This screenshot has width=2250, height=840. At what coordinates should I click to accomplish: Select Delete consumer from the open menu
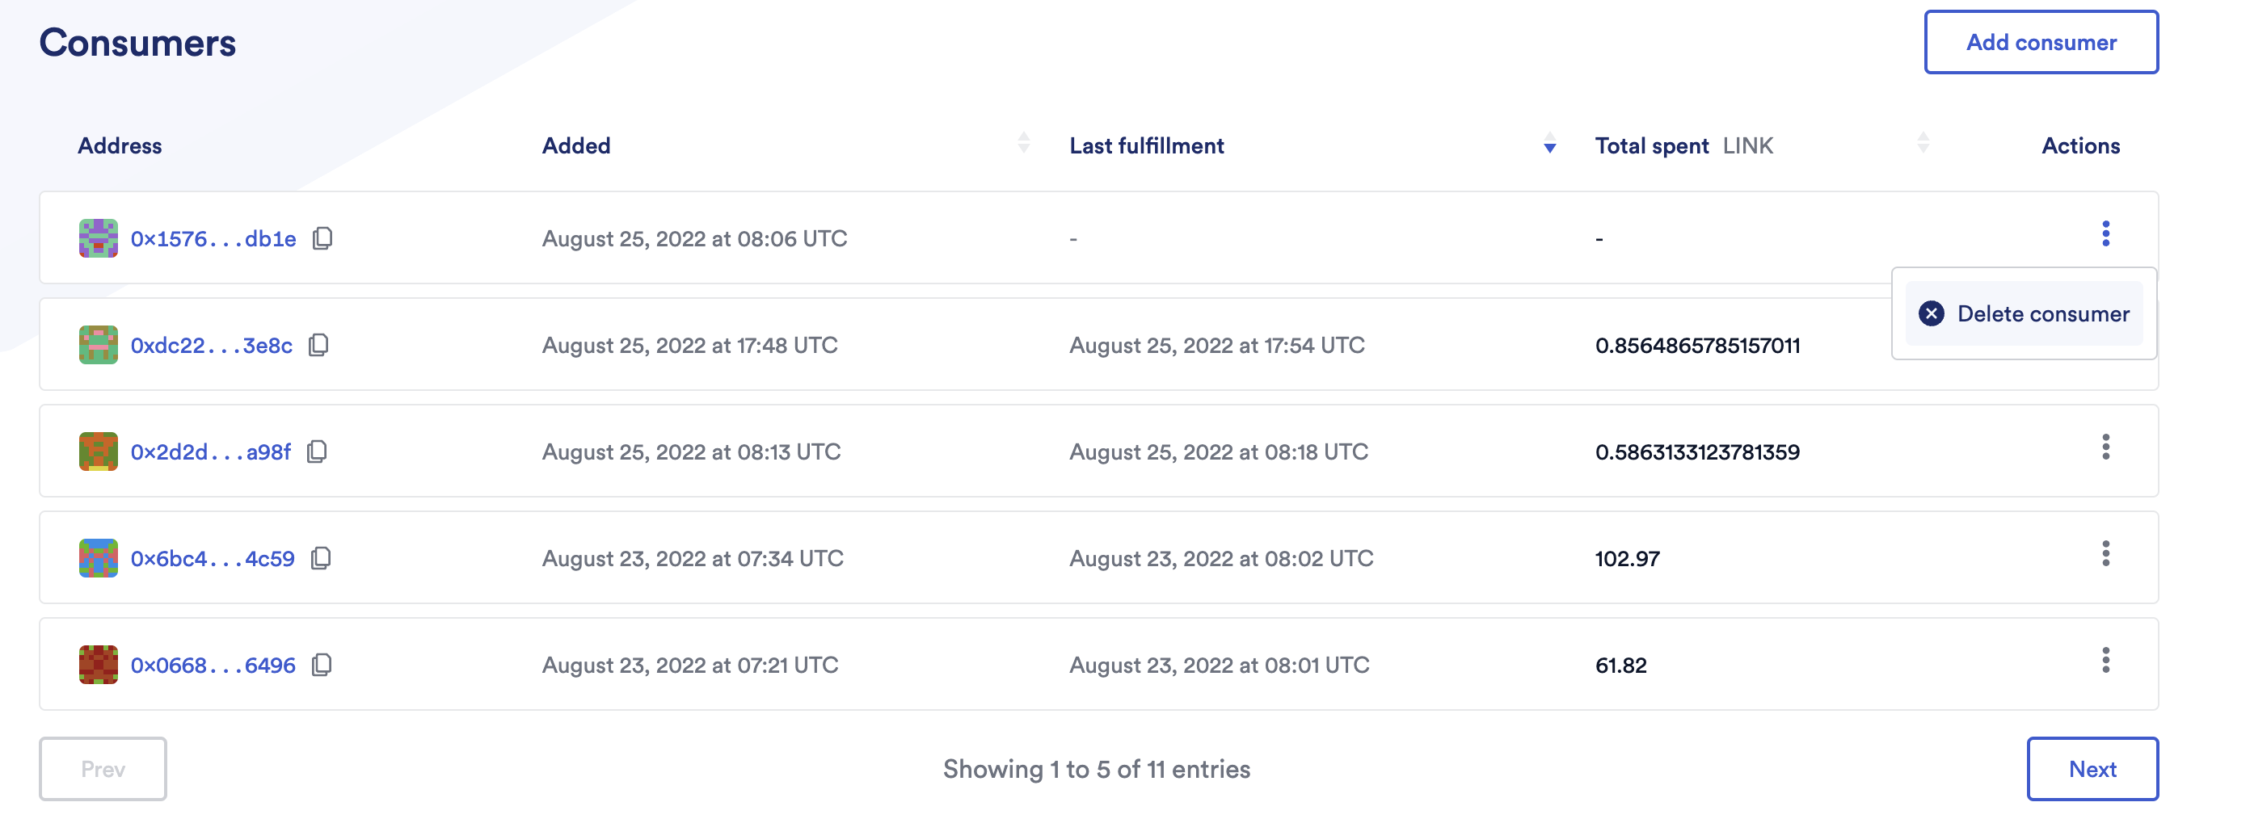[x=2044, y=313]
